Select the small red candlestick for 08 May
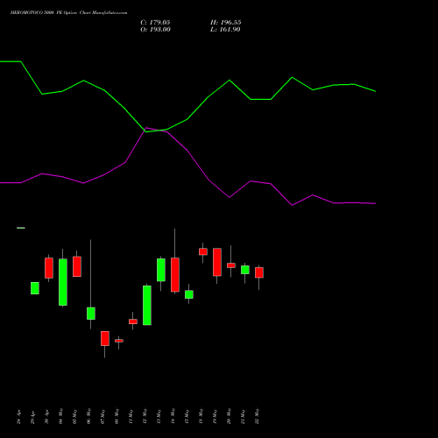Viewport: 438px width, 438px height. point(119,341)
